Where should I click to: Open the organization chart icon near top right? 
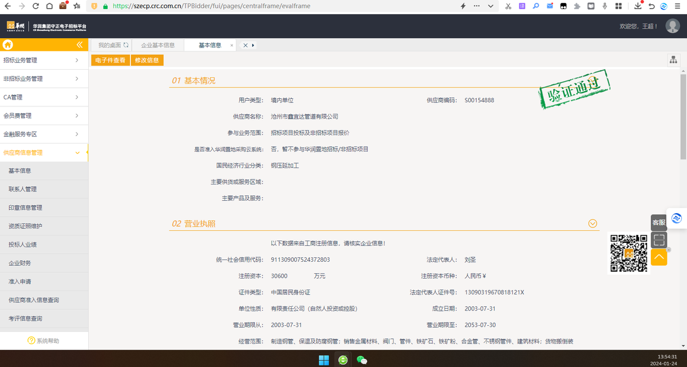673,59
